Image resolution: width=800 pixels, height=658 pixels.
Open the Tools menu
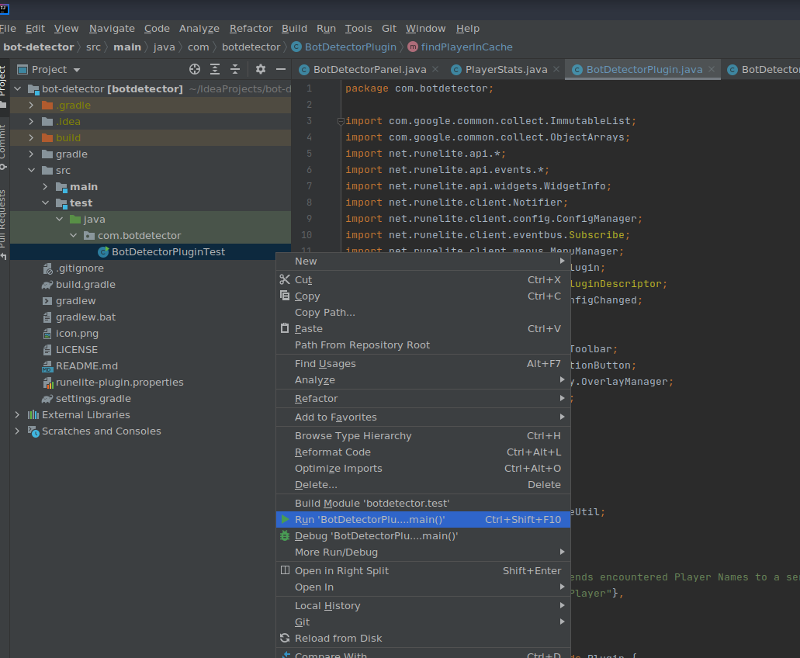(358, 29)
